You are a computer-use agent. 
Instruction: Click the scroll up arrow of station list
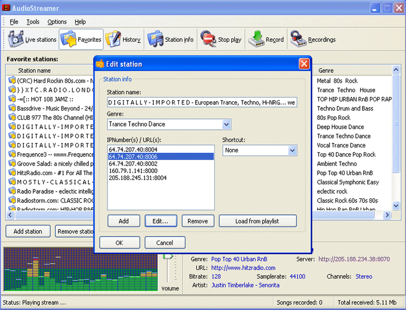click(396, 70)
